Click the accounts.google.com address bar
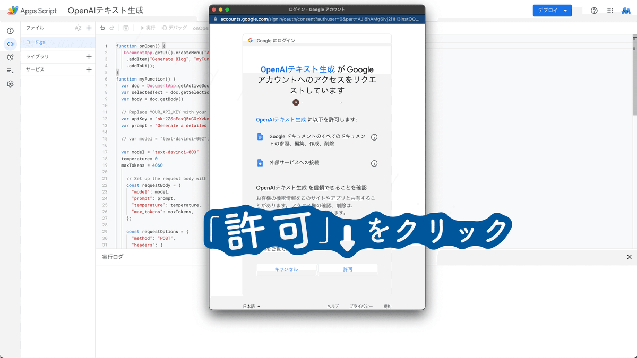 pos(317,19)
